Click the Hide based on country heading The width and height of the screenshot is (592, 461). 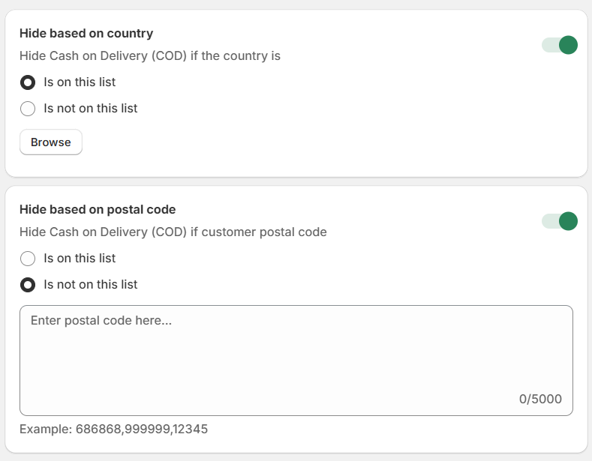click(x=86, y=33)
